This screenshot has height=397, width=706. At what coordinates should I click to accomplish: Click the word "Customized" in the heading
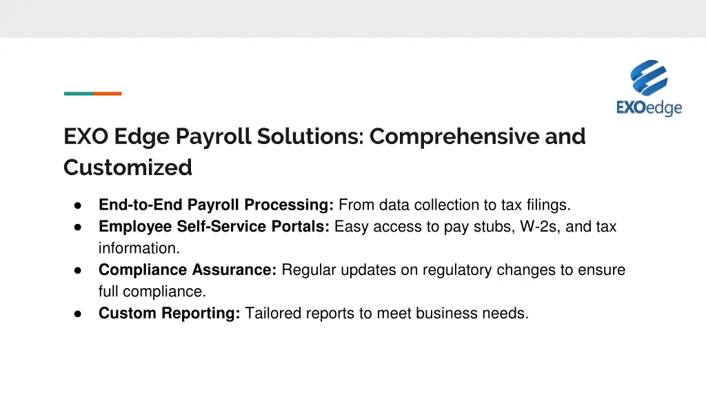[x=128, y=167]
